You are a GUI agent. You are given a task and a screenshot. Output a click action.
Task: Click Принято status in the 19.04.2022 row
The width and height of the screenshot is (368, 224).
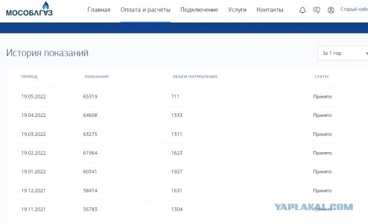(322, 115)
